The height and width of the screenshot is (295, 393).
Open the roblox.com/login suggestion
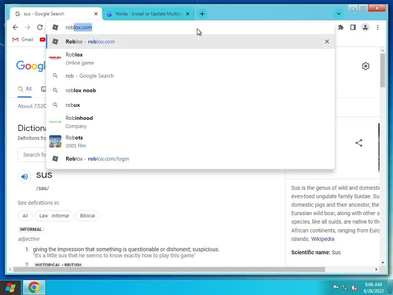[x=190, y=159]
